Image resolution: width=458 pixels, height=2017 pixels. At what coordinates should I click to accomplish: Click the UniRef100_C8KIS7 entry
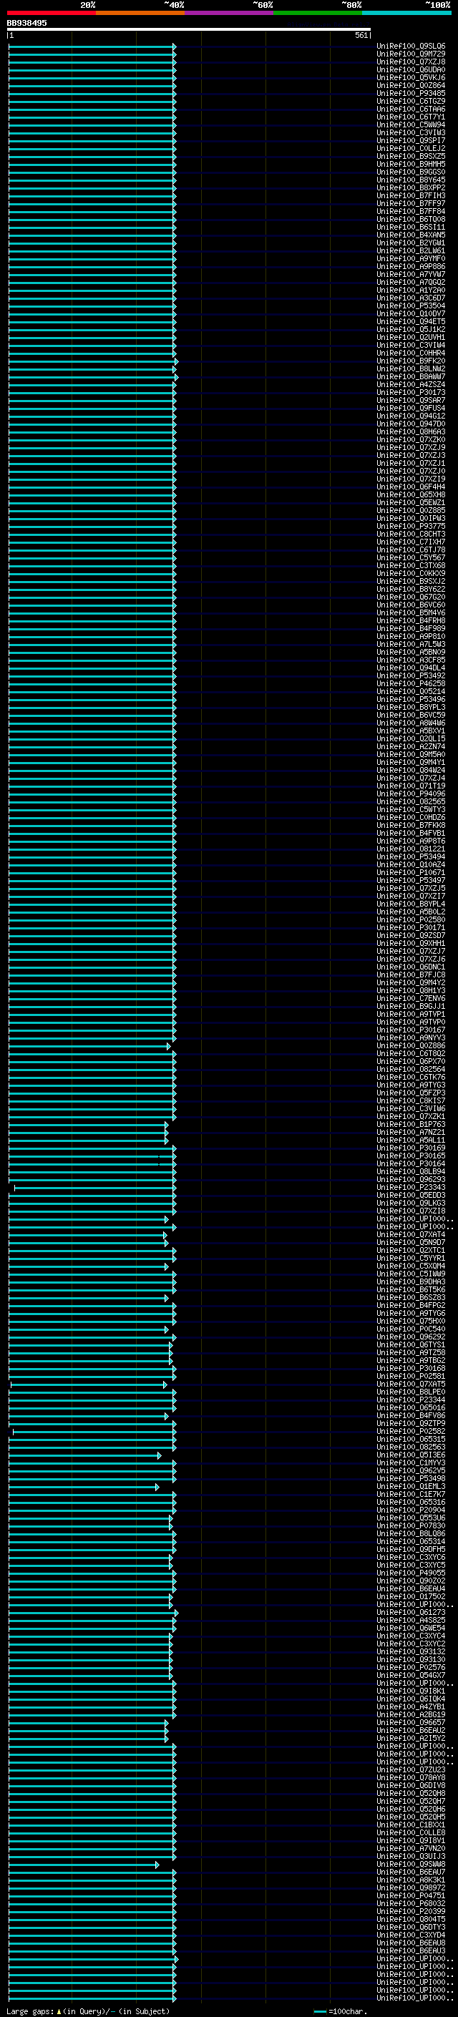(411, 1100)
